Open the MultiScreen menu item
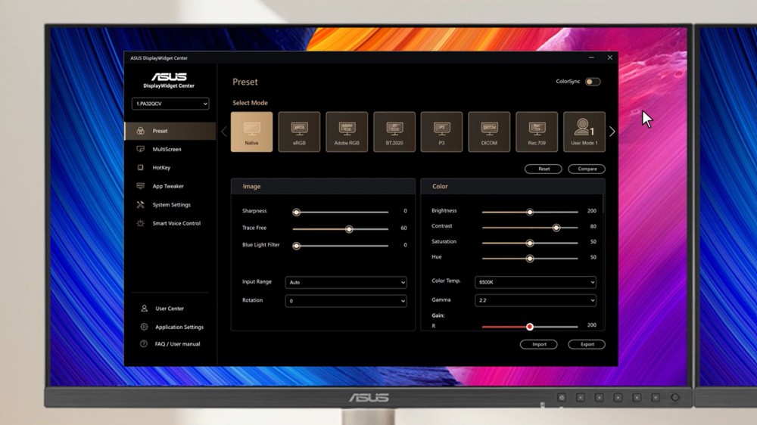The image size is (757, 425). [167, 150]
